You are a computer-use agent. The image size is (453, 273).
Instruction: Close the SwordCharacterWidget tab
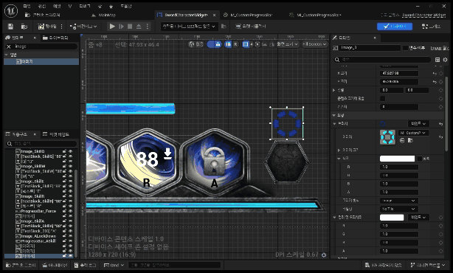pos(214,15)
